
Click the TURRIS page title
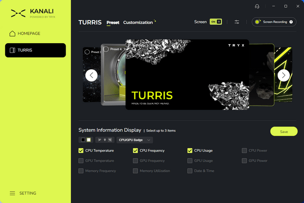click(x=90, y=22)
